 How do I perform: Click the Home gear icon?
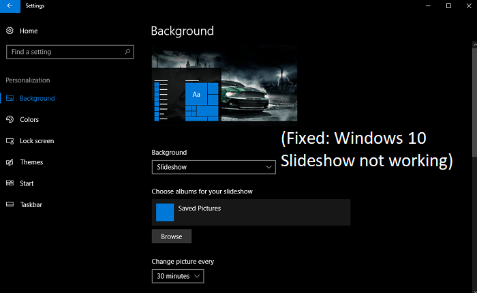point(10,31)
